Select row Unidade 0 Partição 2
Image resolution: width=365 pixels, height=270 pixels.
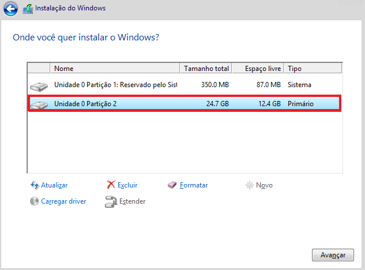(185, 103)
